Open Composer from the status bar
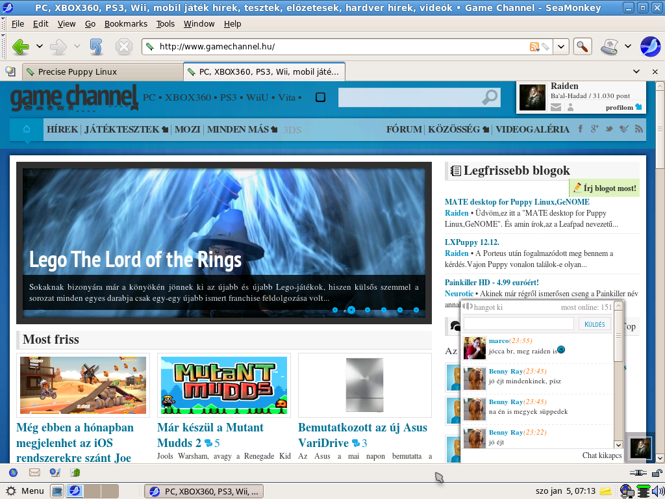The width and height of the screenshot is (665, 499). pyautogui.click(x=55, y=472)
